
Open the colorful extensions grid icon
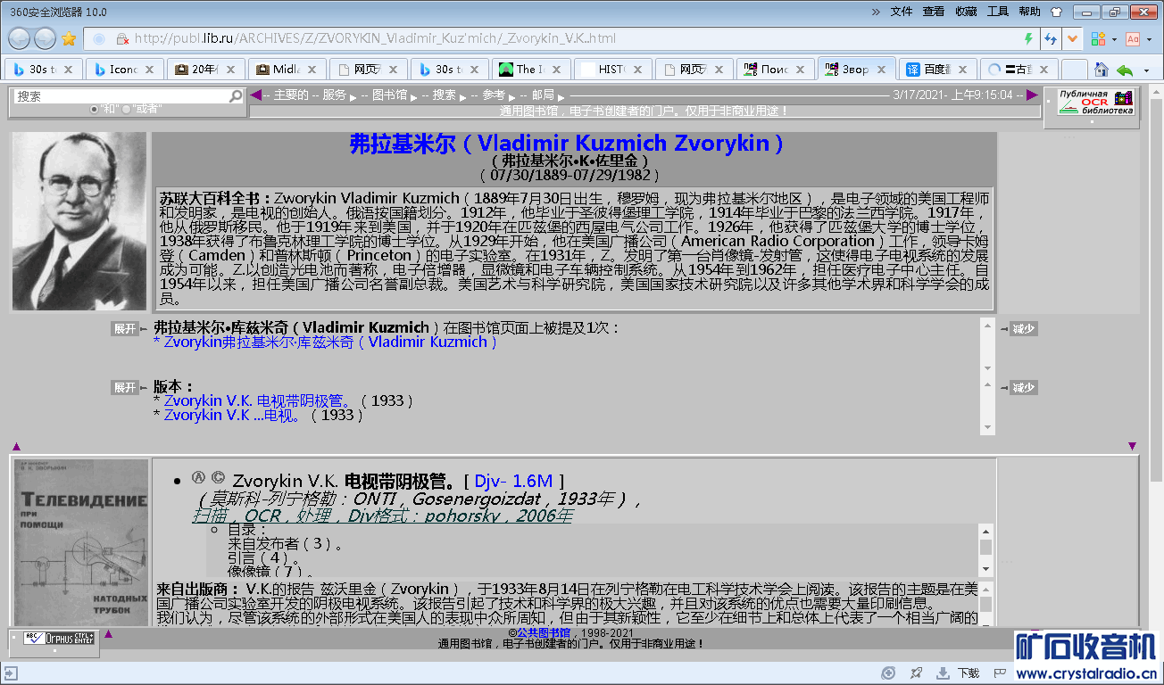tap(1098, 39)
